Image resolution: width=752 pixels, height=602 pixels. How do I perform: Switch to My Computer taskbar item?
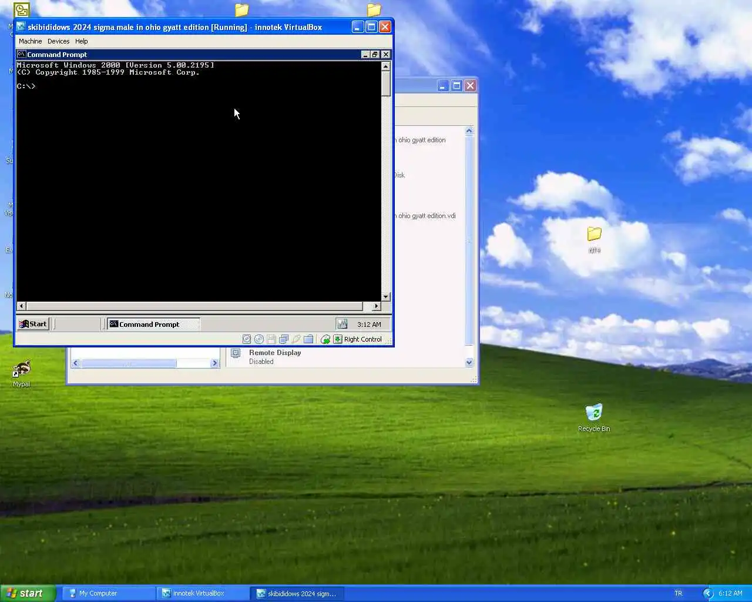pyautogui.click(x=109, y=594)
